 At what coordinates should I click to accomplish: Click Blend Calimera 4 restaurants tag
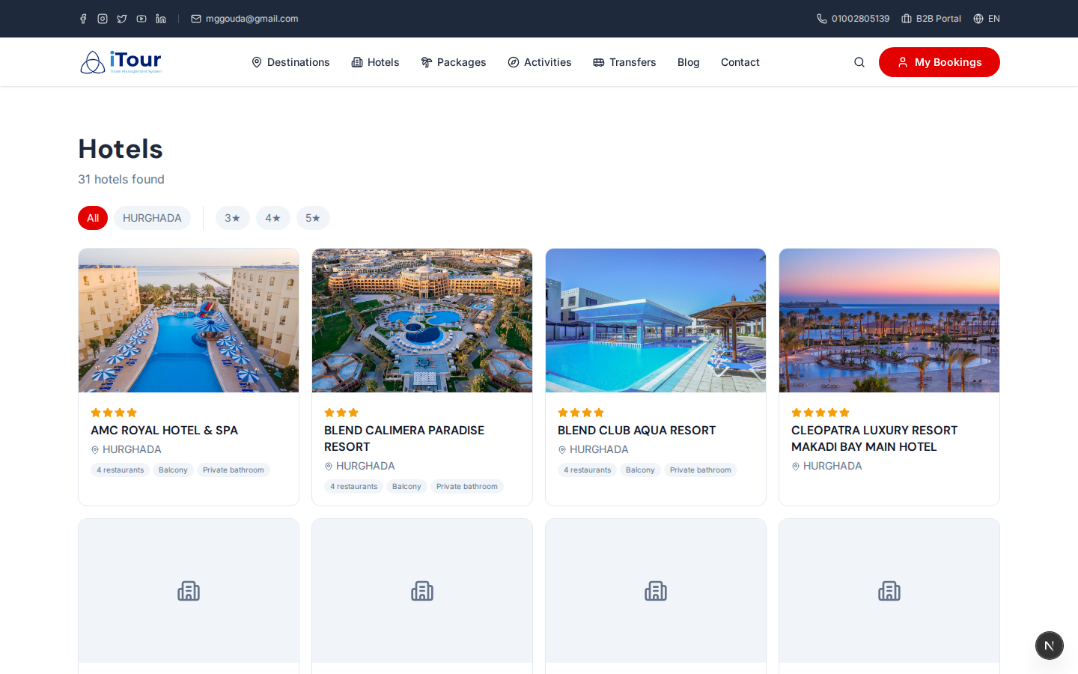pyautogui.click(x=354, y=487)
